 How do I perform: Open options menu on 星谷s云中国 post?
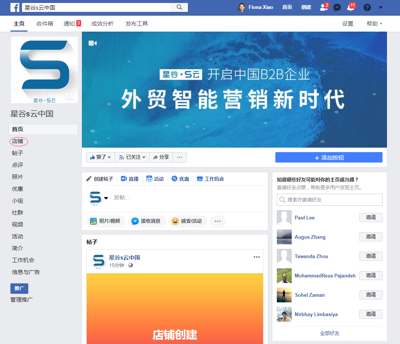(256, 257)
